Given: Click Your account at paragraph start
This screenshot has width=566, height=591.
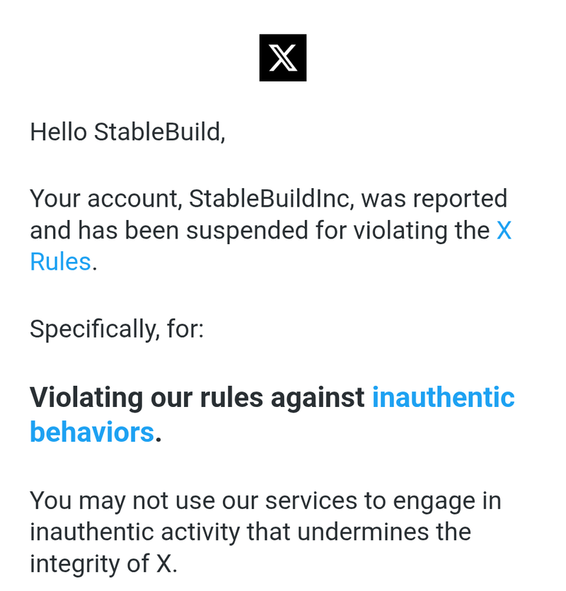Looking at the screenshot, I should coord(105,199).
